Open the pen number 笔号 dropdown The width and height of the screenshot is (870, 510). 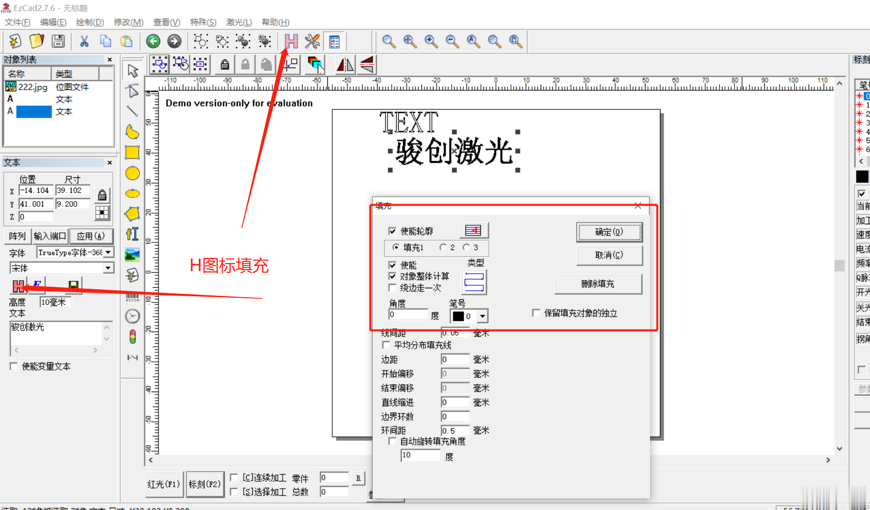(482, 316)
